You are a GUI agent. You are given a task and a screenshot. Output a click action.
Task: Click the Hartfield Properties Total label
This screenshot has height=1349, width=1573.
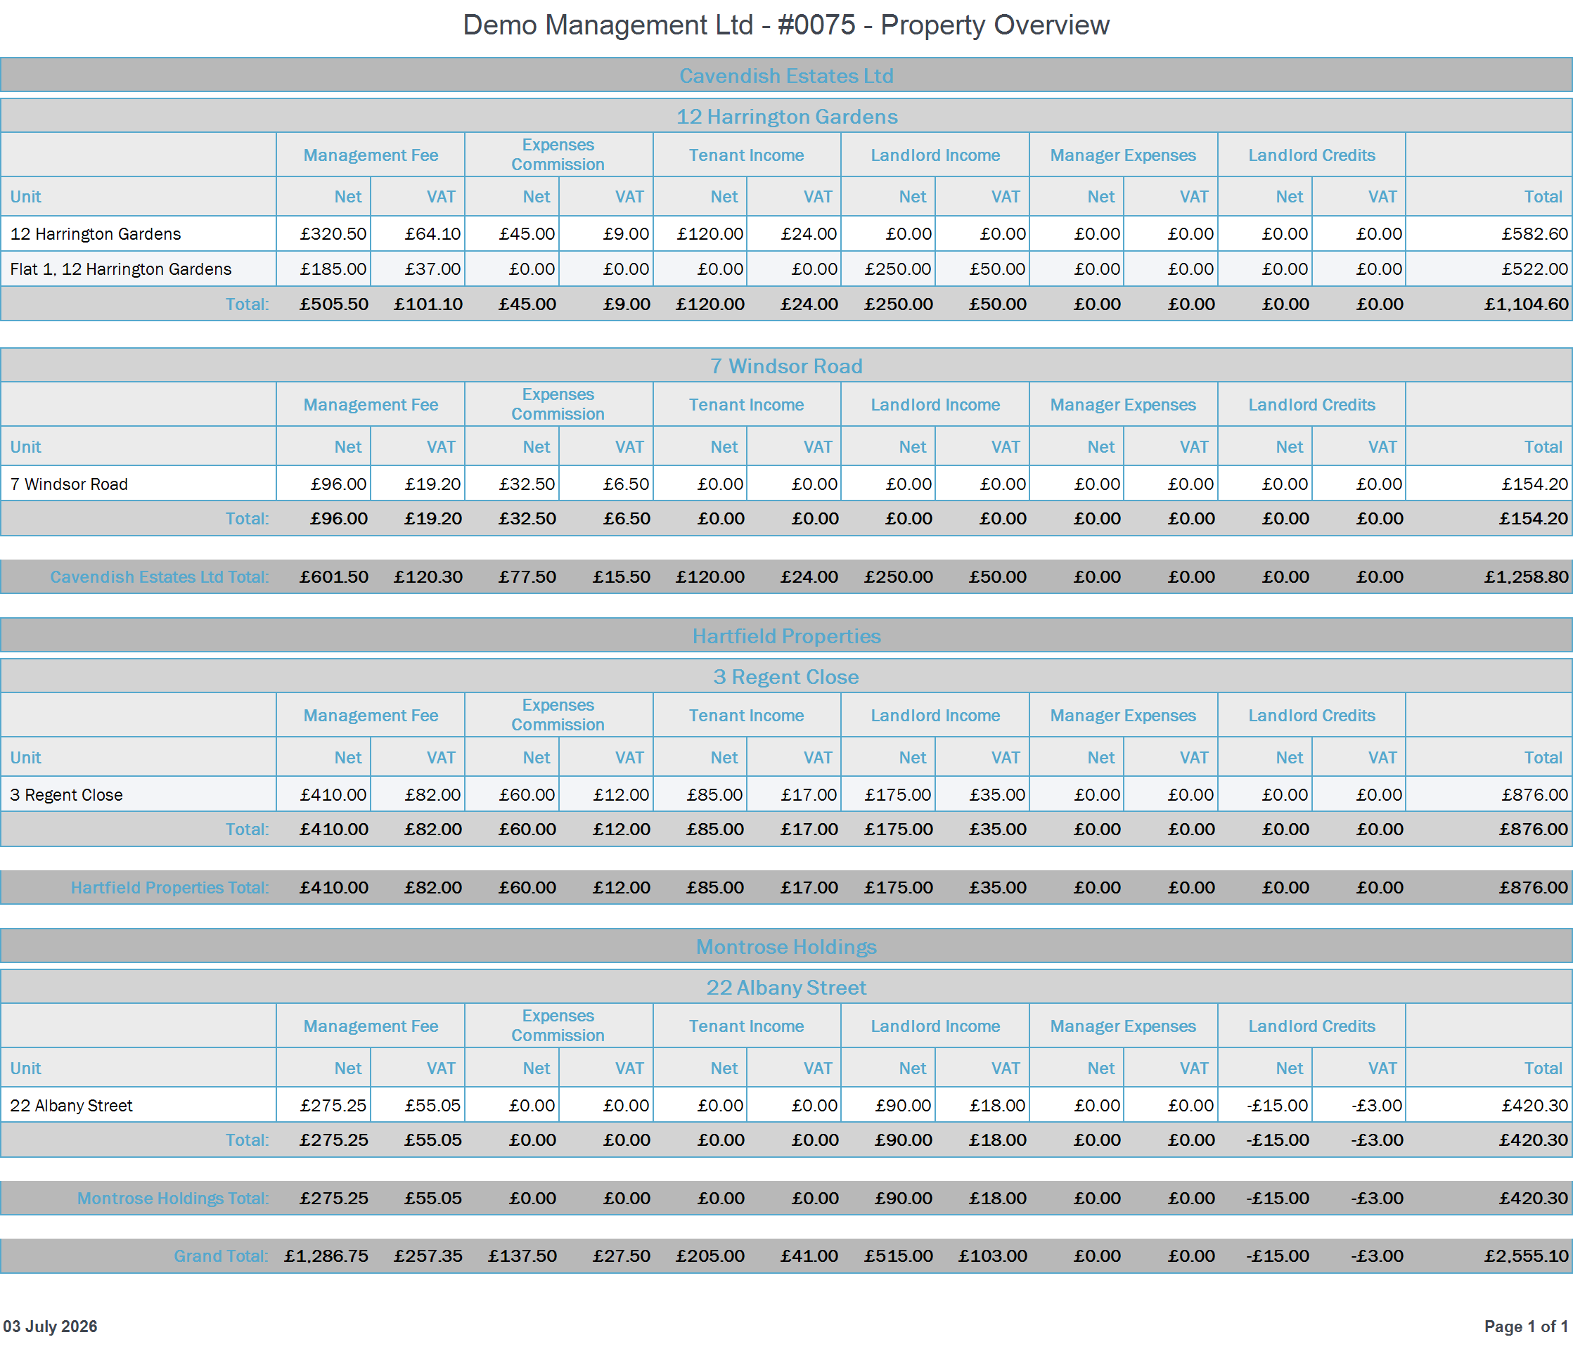(x=170, y=887)
